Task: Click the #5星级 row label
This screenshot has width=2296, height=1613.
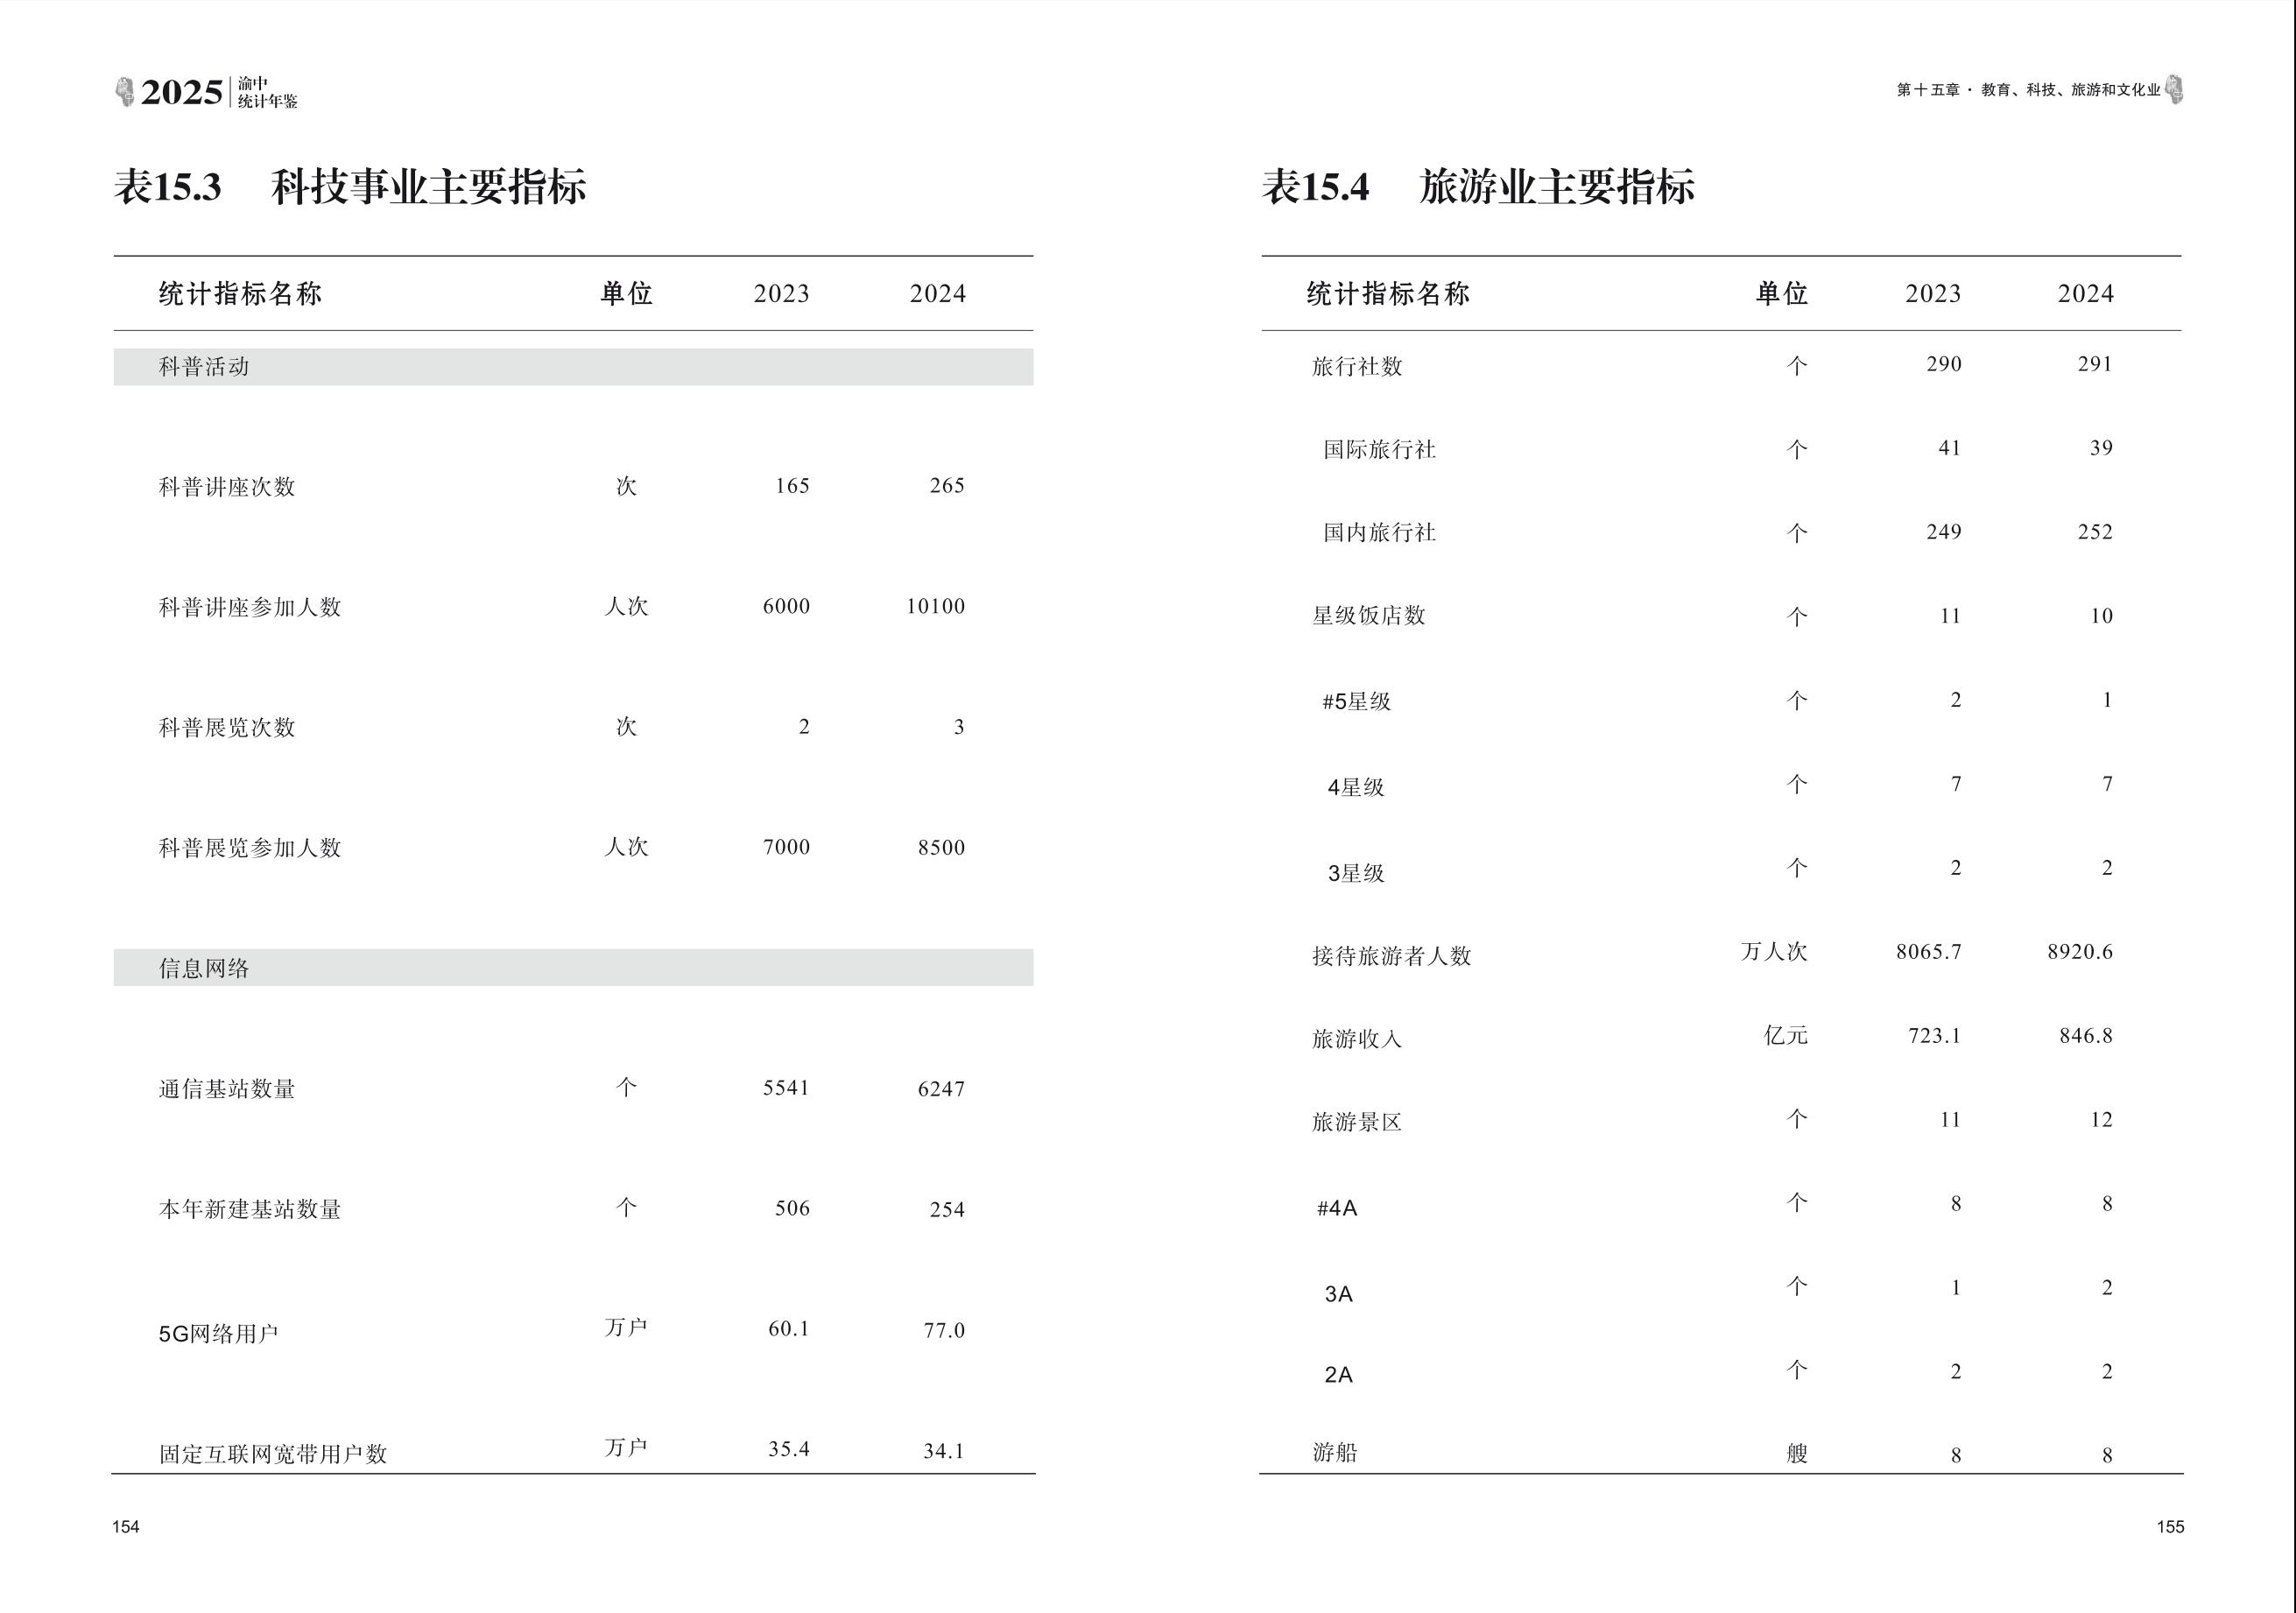Action: point(1356,702)
